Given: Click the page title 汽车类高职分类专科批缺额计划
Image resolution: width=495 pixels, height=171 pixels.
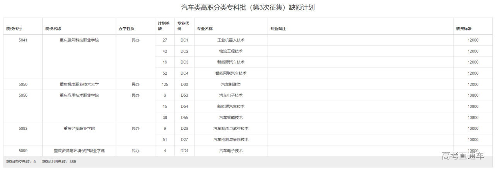Looking at the screenshot, I should [x=247, y=8].
